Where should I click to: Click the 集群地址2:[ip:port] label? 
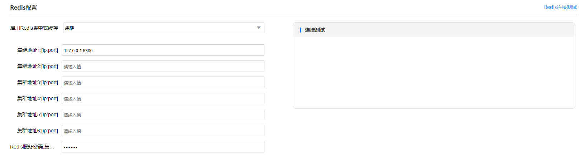(x=38, y=67)
